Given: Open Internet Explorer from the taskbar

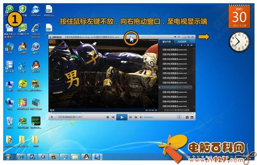Looking at the screenshot, I should [21, 157].
